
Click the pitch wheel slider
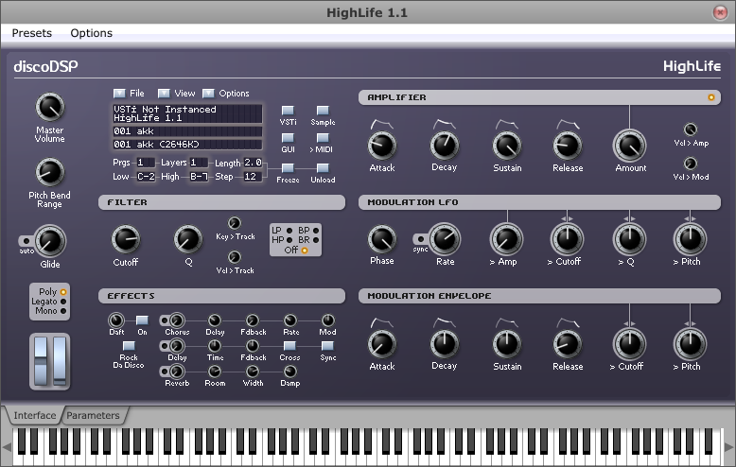(40, 360)
